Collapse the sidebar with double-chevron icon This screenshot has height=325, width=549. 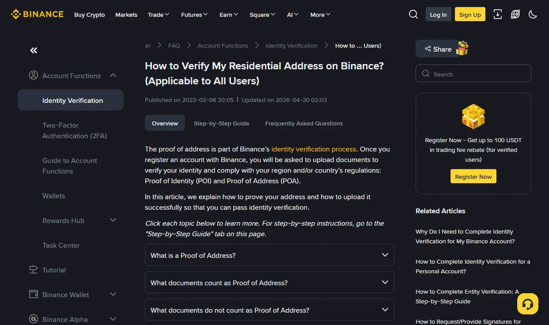click(x=33, y=50)
